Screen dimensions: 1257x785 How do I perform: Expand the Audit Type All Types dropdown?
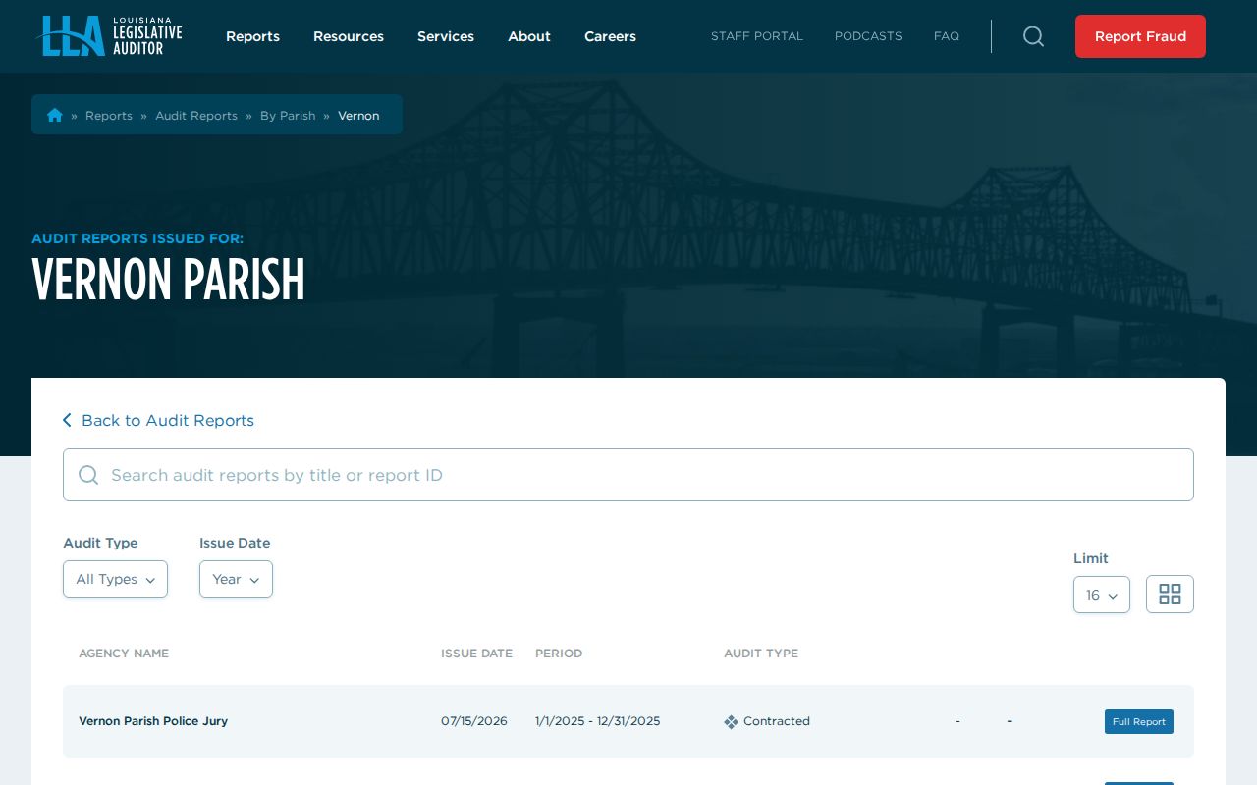tap(115, 579)
